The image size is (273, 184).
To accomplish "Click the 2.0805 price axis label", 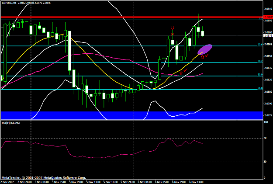I will coord(268,92).
